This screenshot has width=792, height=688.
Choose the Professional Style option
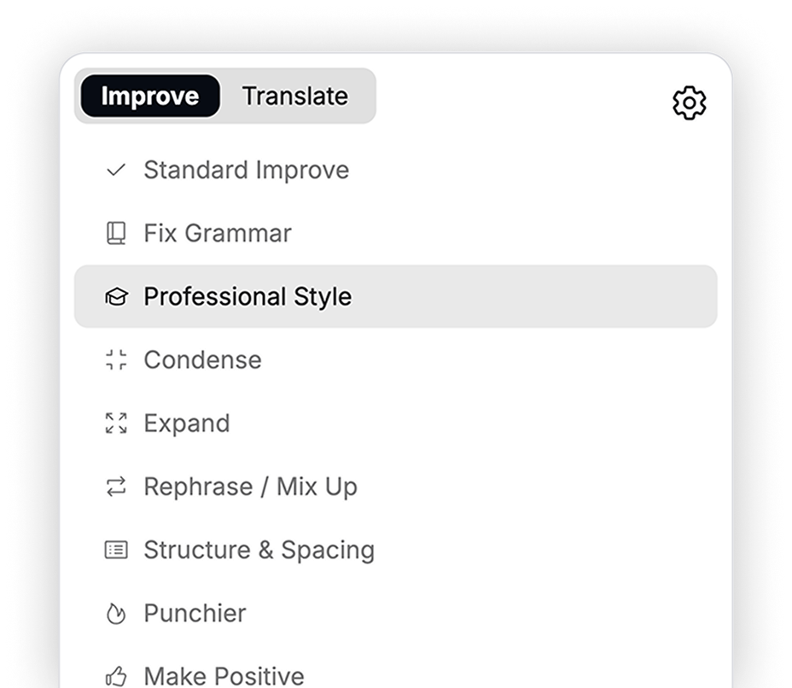click(247, 296)
